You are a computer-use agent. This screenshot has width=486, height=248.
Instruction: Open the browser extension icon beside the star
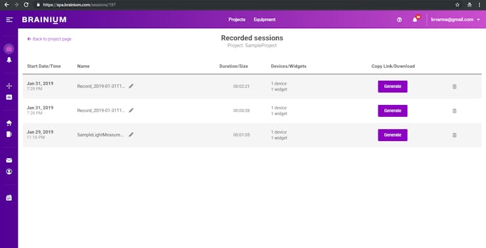470,5
